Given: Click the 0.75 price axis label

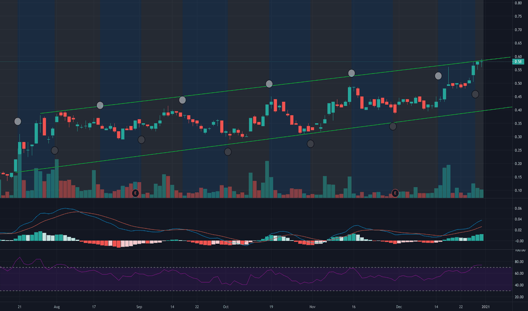Looking at the screenshot, I should coord(518,16).
